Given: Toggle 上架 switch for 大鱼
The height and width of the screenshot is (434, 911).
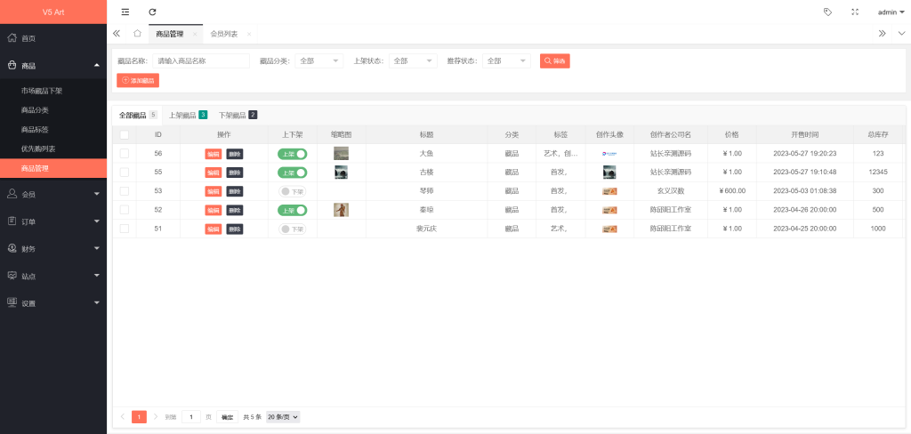Looking at the screenshot, I should [x=292, y=153].
